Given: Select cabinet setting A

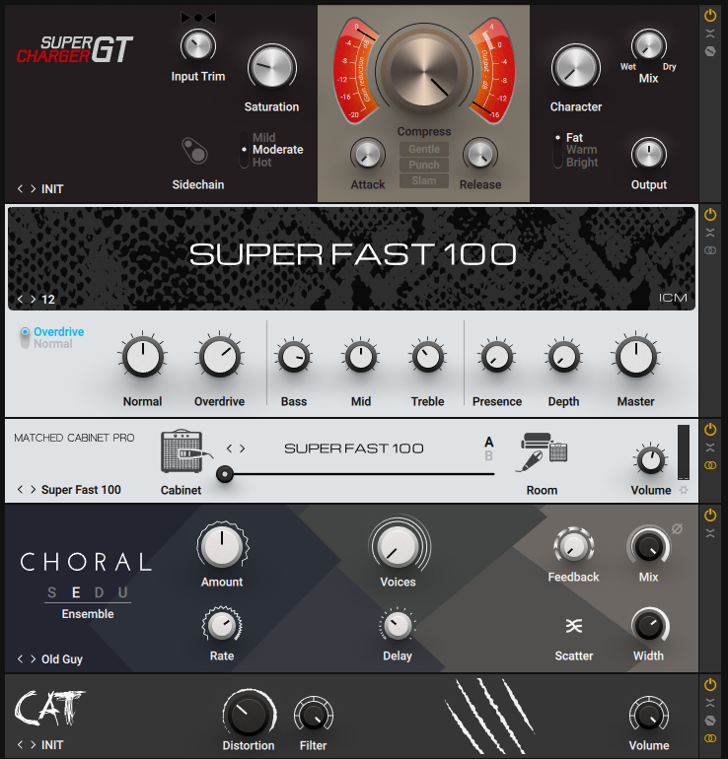Looking at the screenshot, I should pos(488,442).
